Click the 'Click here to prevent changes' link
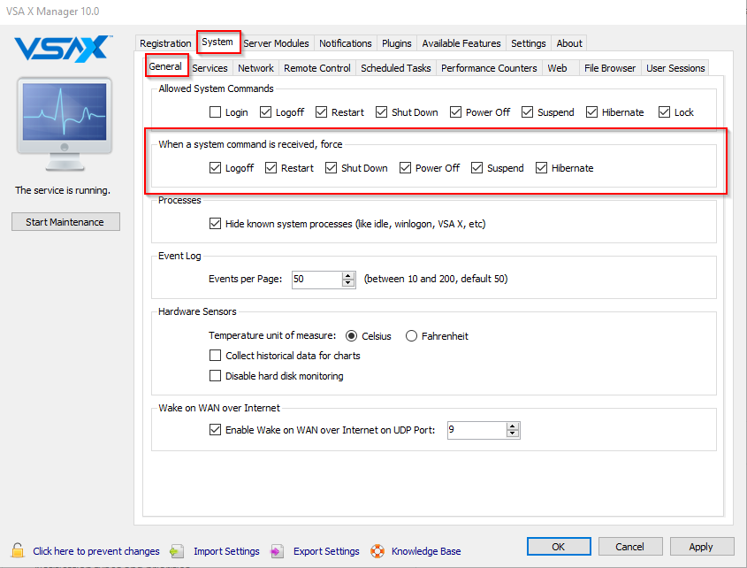The image size is (747, 568). click(x=96, y=551)
